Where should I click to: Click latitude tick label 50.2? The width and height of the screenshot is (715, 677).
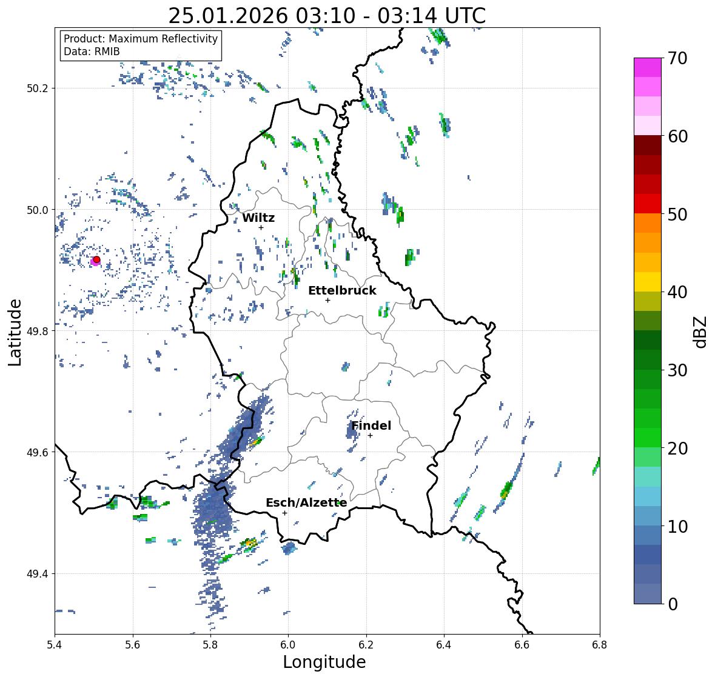tap(38, 88)
